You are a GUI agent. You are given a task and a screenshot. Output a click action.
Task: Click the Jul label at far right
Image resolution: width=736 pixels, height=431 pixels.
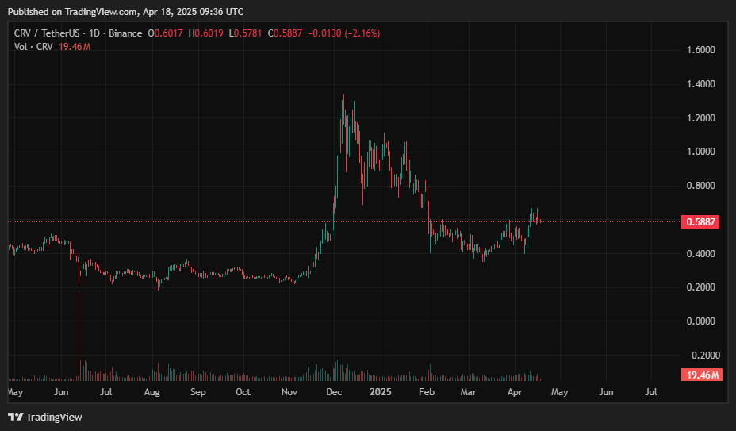click(x=651, y=392)
